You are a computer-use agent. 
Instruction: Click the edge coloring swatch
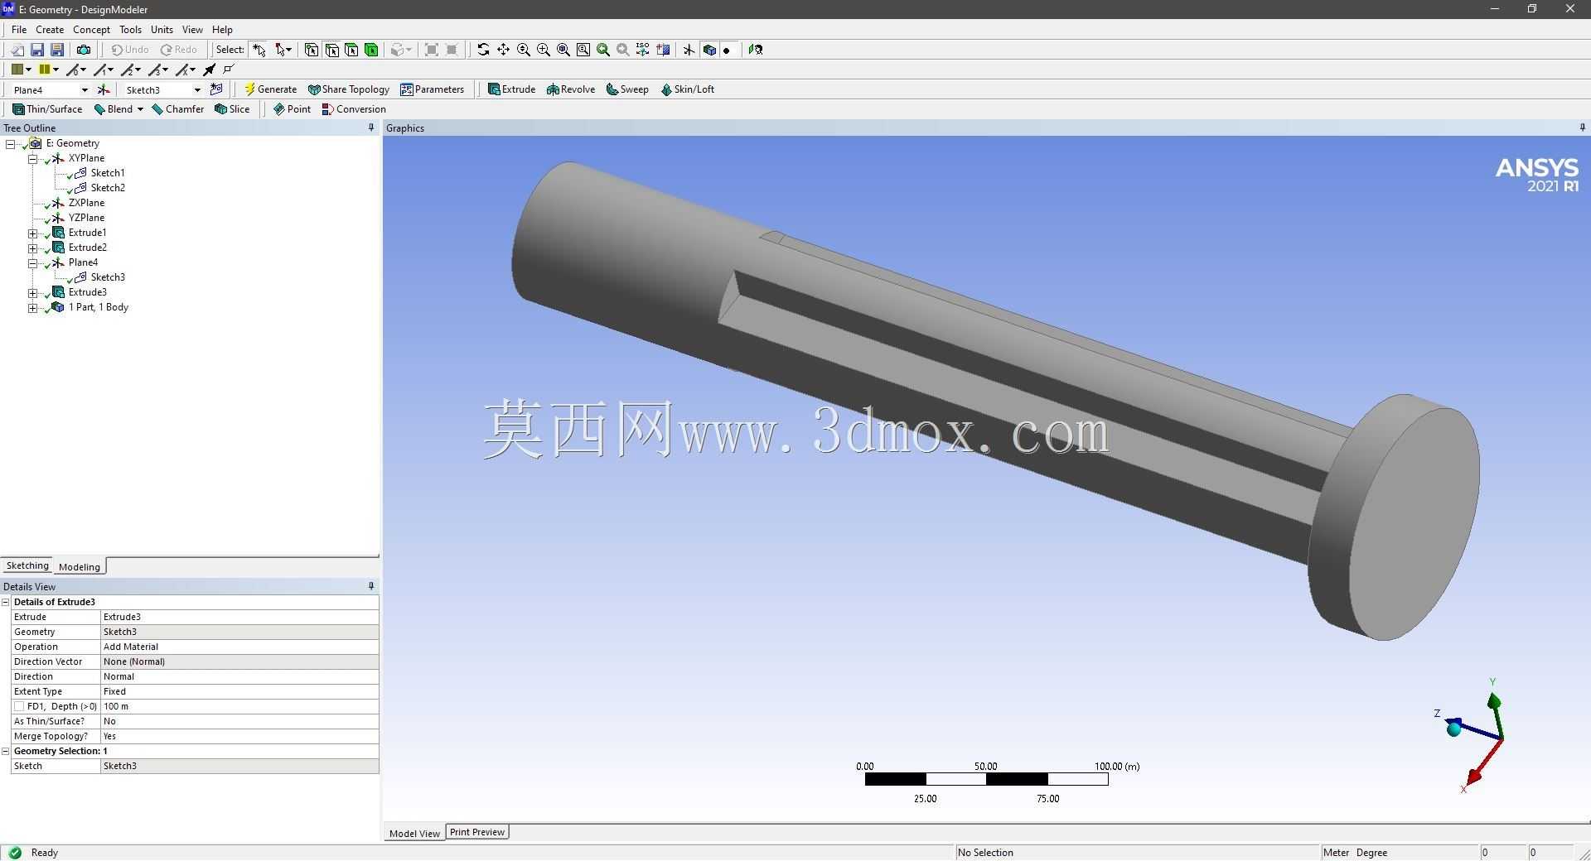coord(45,70)
